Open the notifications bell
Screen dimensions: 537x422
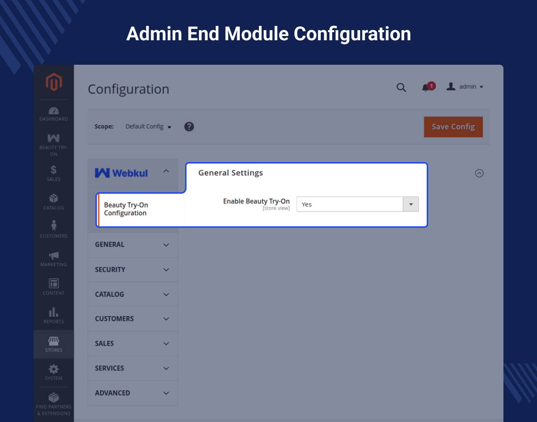(426, 87)
